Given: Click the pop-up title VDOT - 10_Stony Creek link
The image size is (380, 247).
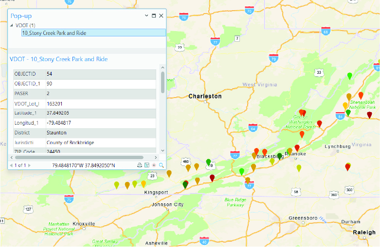Looking at the screenshot, I should point(59,59).
